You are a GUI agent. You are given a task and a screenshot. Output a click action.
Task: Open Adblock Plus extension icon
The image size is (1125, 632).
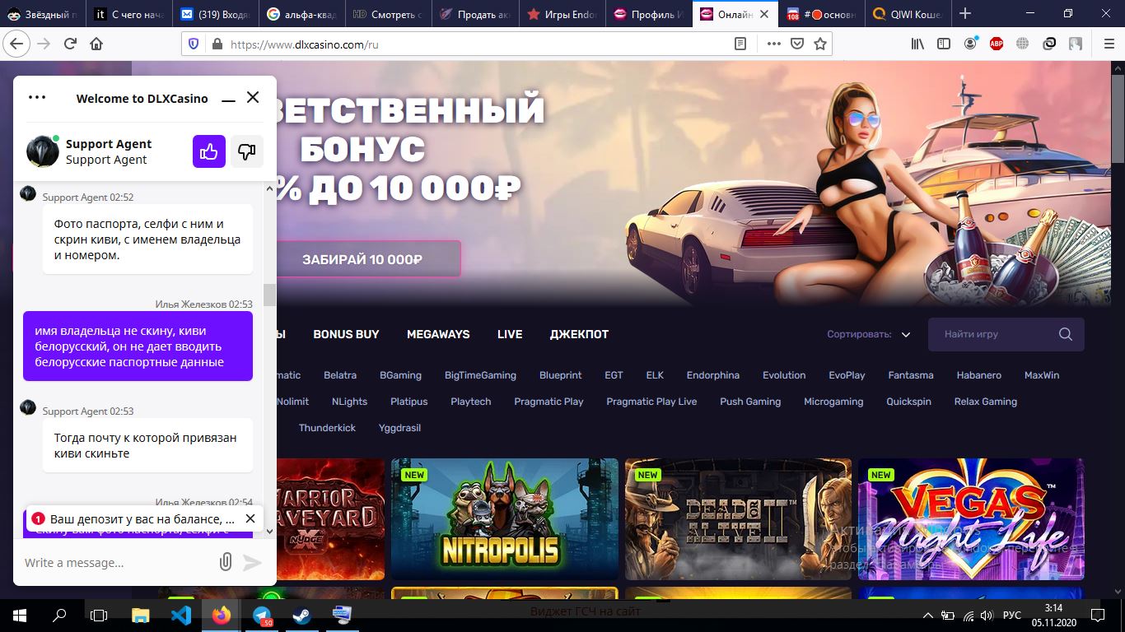997,44
